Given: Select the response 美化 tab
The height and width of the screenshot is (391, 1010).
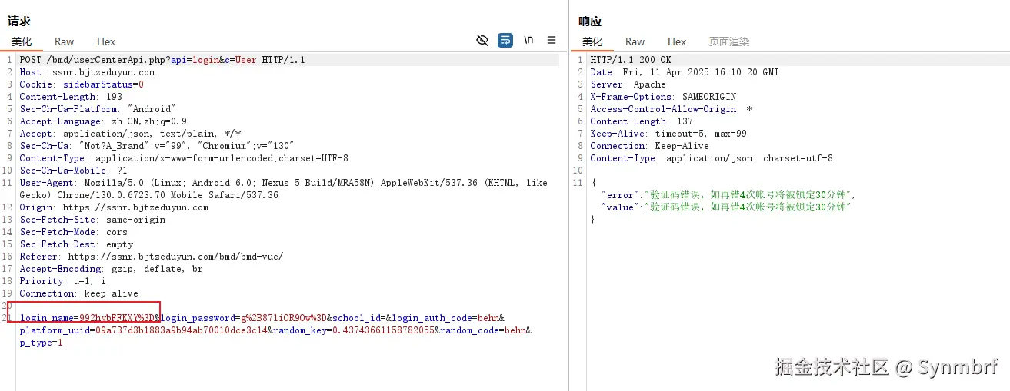Looking at the screenshot, I should pos(592,41).
